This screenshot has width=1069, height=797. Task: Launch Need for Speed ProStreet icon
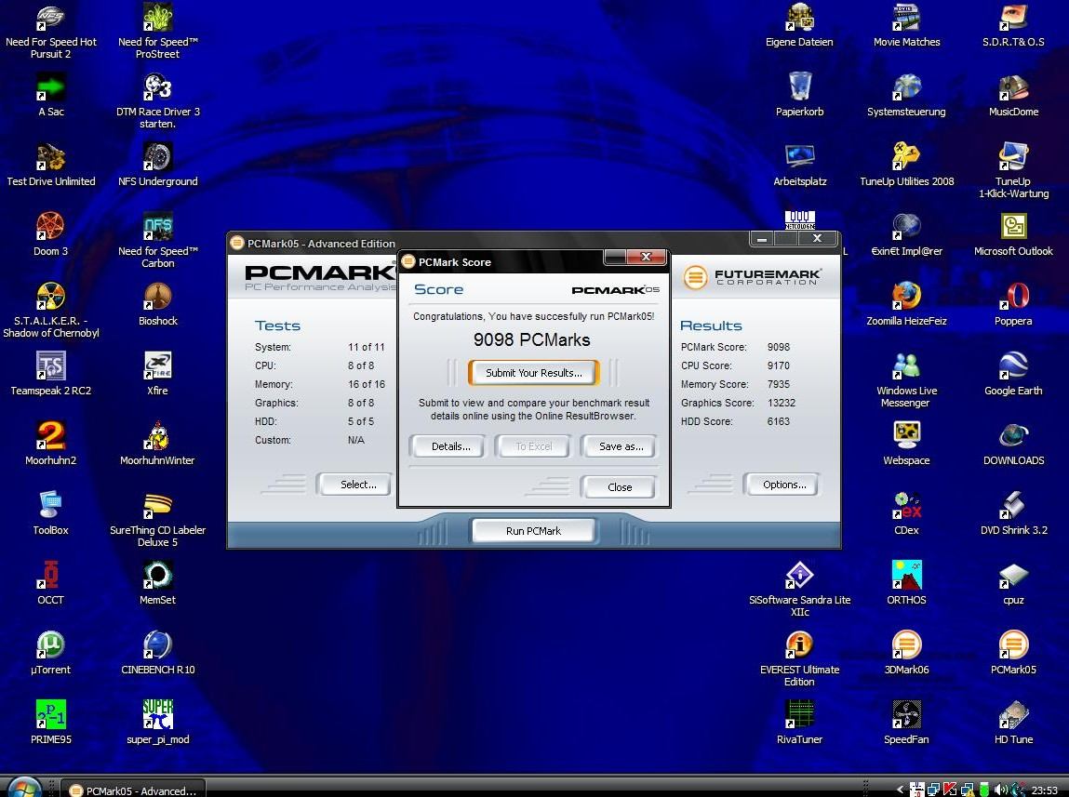[x=157, y=19]
